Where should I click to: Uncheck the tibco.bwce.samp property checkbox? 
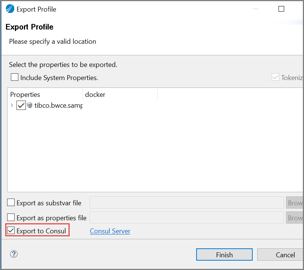pyautogui.click(x=21, y=105)
